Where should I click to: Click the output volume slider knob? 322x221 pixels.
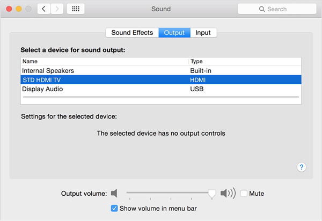click(212, 193)
